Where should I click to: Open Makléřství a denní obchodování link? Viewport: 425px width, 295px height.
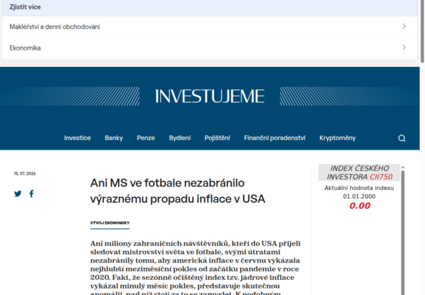coord(55,27)
